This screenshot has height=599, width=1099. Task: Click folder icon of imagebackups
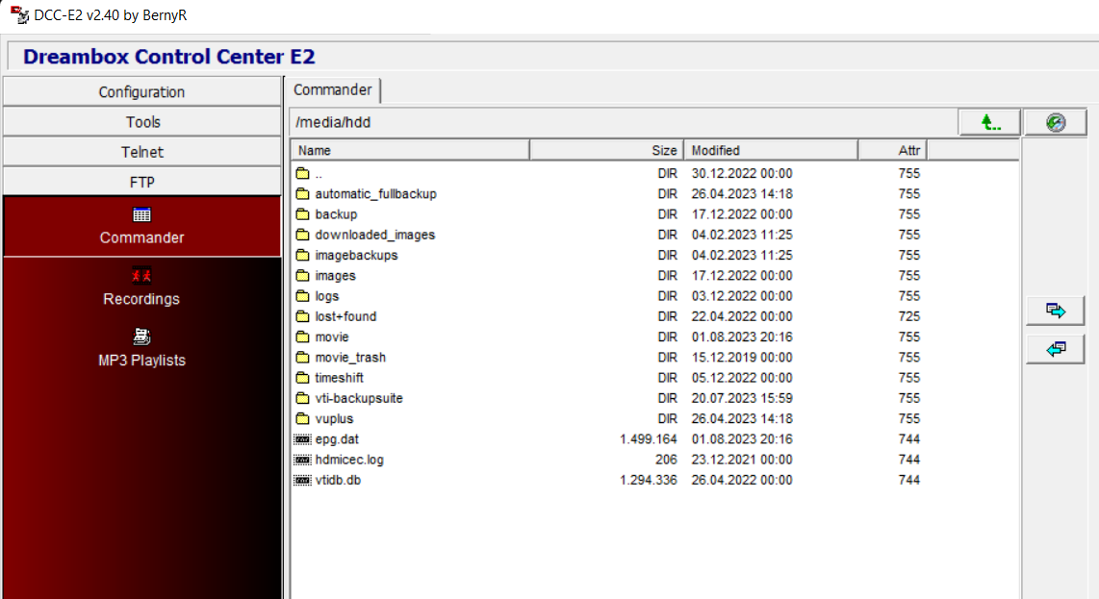(x=302, y=255)
